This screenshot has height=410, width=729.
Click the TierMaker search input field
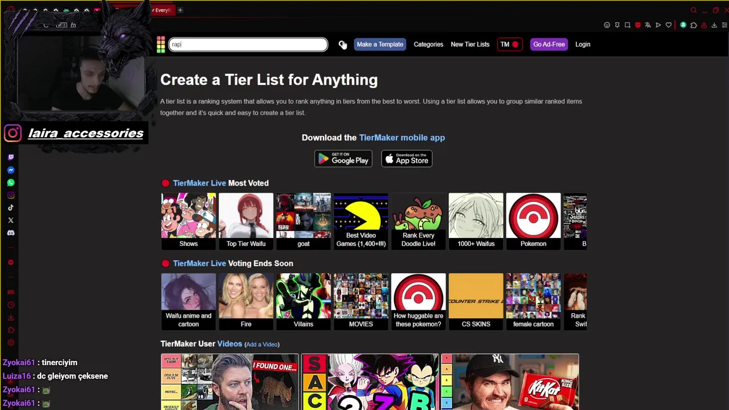click(x=248, y=44)
